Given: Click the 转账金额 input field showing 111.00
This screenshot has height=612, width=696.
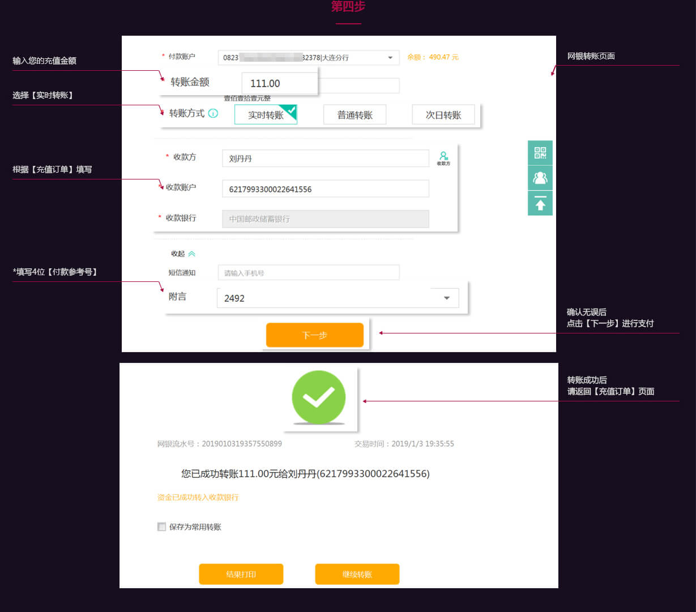Looking at the screenshot, I should pos(279,84).
